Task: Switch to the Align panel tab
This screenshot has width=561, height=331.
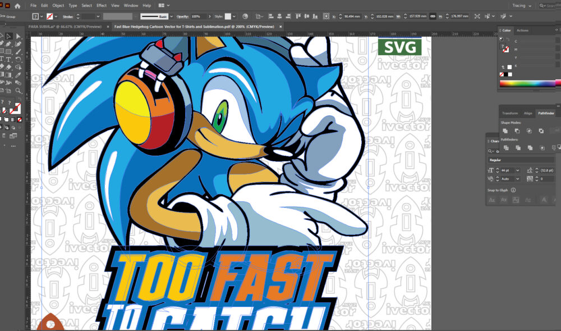Action: tap(528, 113)
